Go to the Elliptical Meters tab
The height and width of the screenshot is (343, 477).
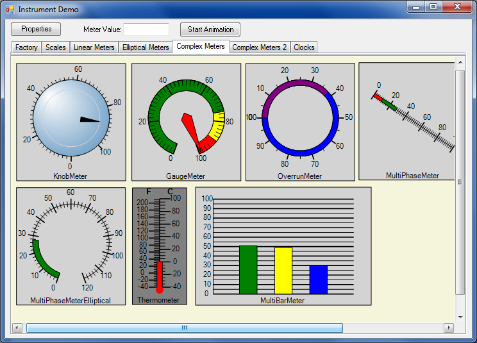tap(146, 47)
